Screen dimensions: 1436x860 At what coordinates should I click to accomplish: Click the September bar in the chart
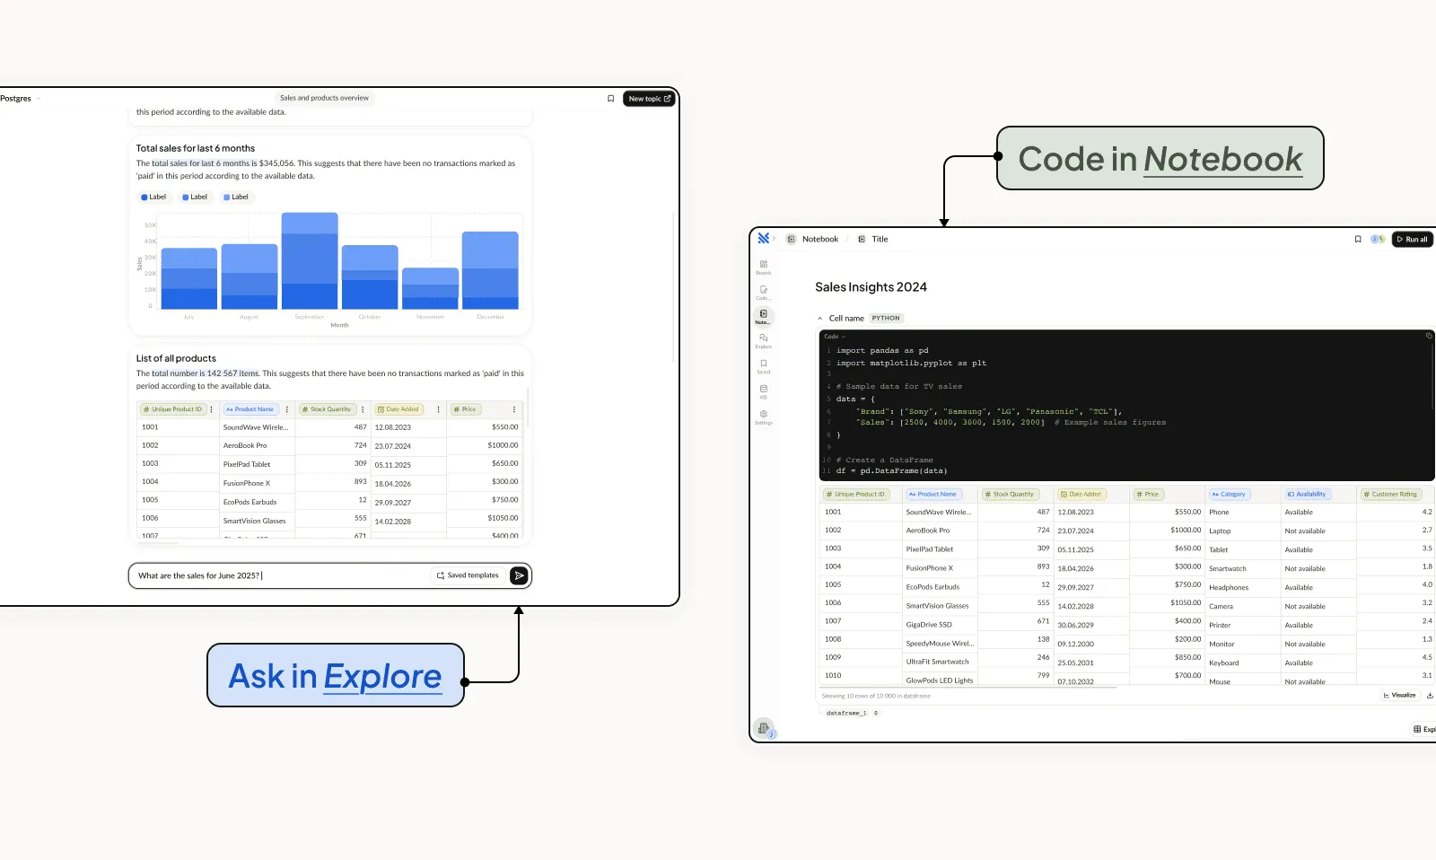(x=310, y=260)
